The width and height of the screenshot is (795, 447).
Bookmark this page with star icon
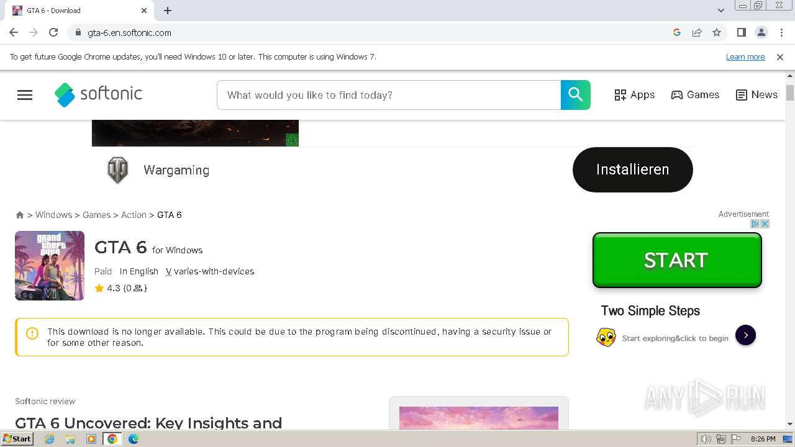[x=717, y=32]
